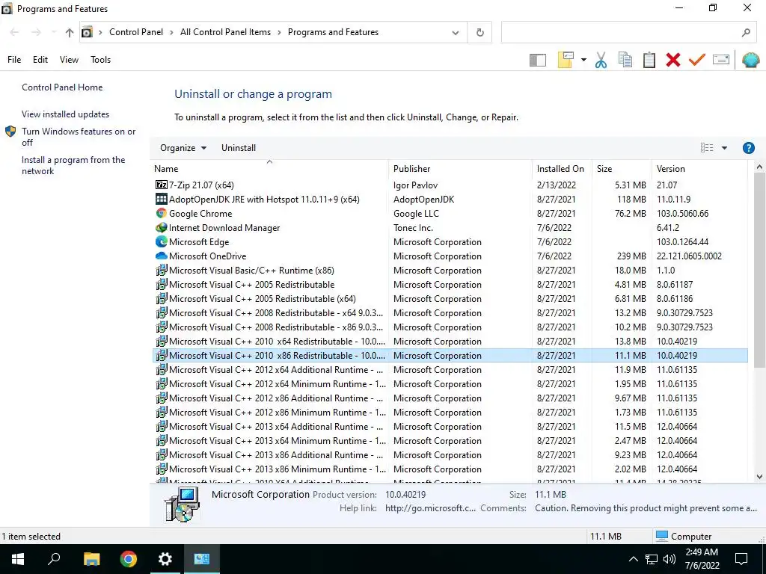Select the Microsoft OneDrive list icon
This screenshot has width=766, height=574.
[162, 256]
